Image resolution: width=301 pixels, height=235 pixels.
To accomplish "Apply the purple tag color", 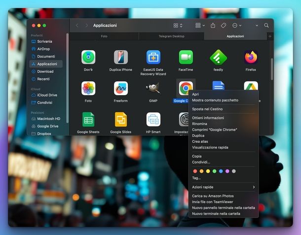I will coord(227,171).
